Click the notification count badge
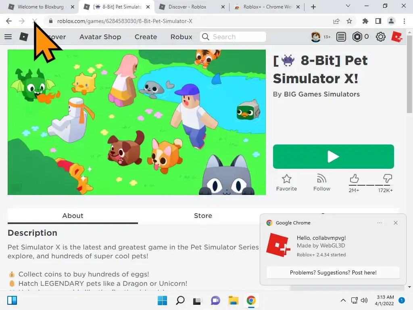Screen dimensions: 413x310 pyautogui.click(x=402, y=300)
